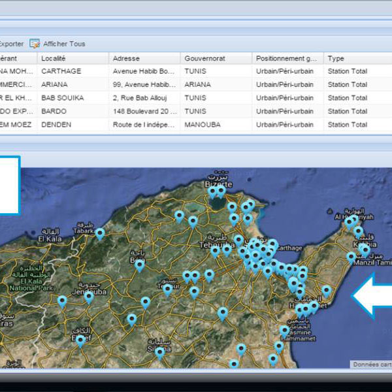Open the Données cartographiques map link

pyautogui.click(x=370, y=365)
